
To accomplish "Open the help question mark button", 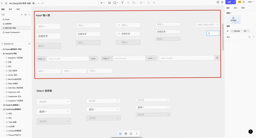I will click(x=251, y=132).
